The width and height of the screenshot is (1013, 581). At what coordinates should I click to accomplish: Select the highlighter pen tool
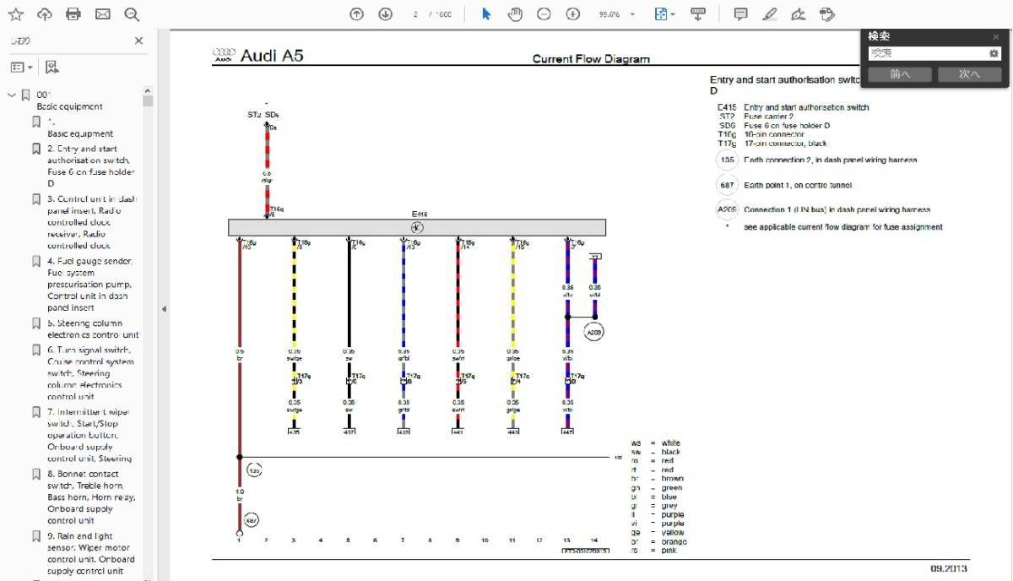pos(769,14)
